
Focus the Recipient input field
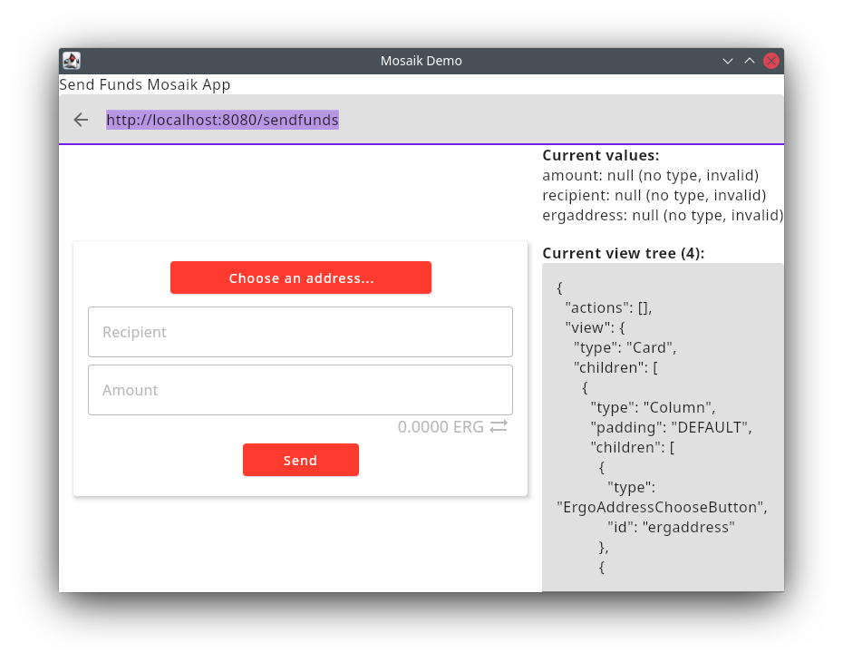pyautogui.click(x=300, y=332)
